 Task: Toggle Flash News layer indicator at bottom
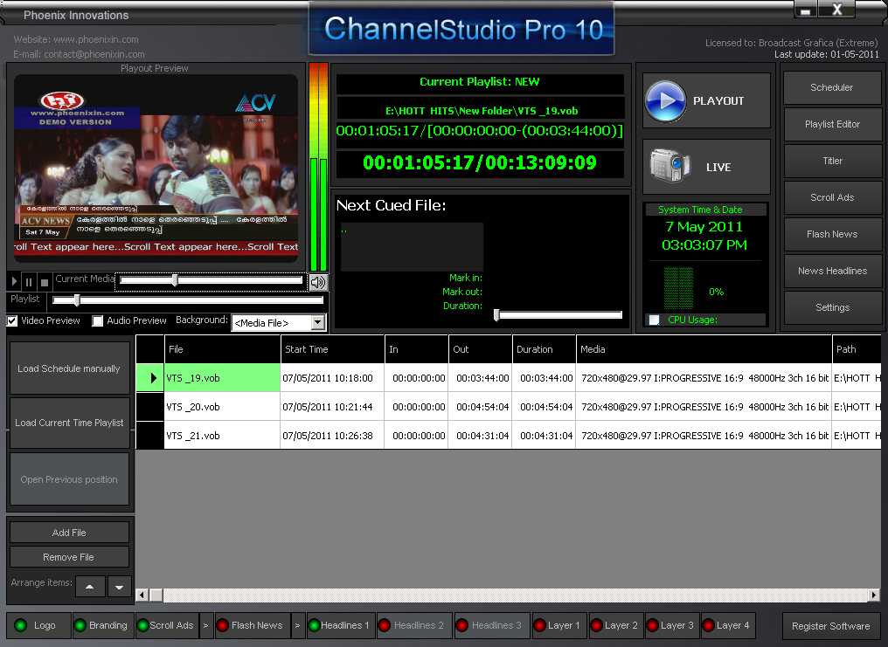click(x=223, y=625)
